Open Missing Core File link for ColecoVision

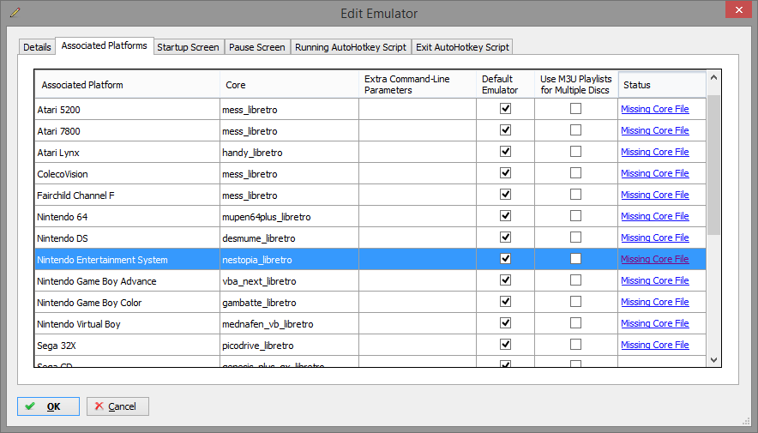point(654,173)
